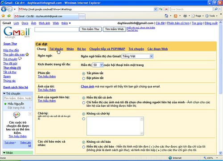Click the Live Search input box
223x161 pixels.
[192, 9]
